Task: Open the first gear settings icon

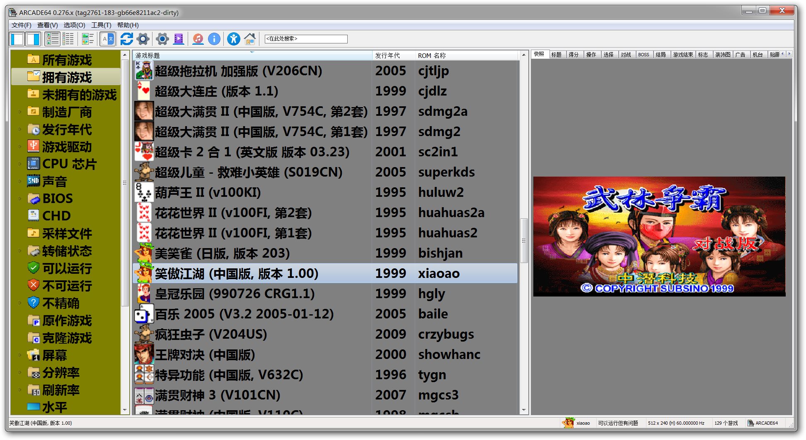Action: tap(143, 39)
